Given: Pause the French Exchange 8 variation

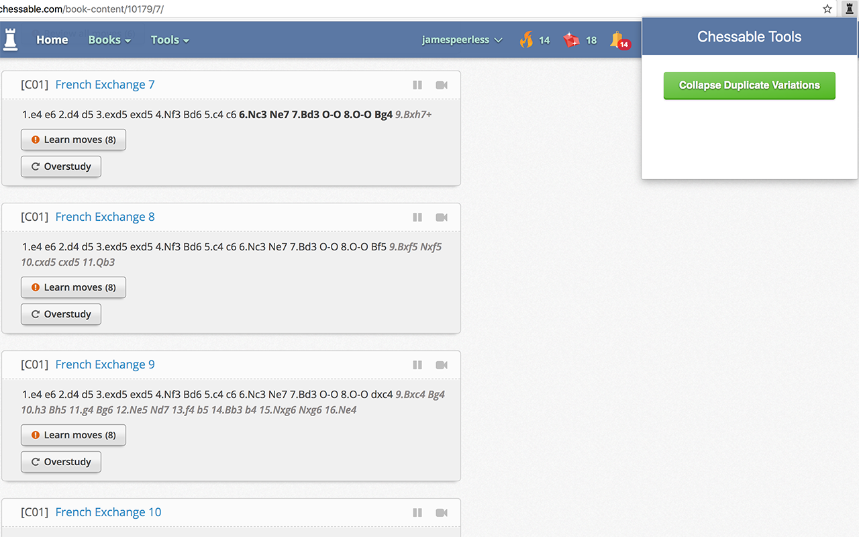Looking at the screenshot, I should coord(417,217).
